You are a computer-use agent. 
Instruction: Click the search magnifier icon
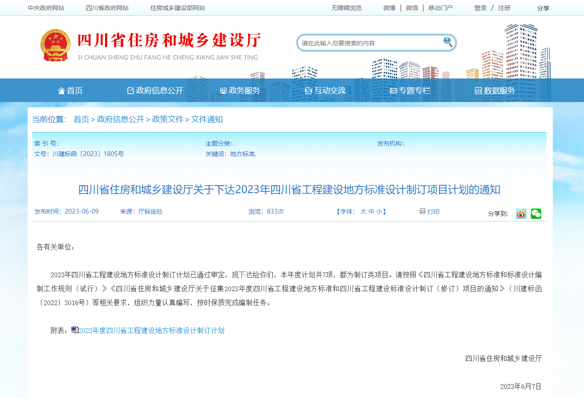click(x=447, y=42)
